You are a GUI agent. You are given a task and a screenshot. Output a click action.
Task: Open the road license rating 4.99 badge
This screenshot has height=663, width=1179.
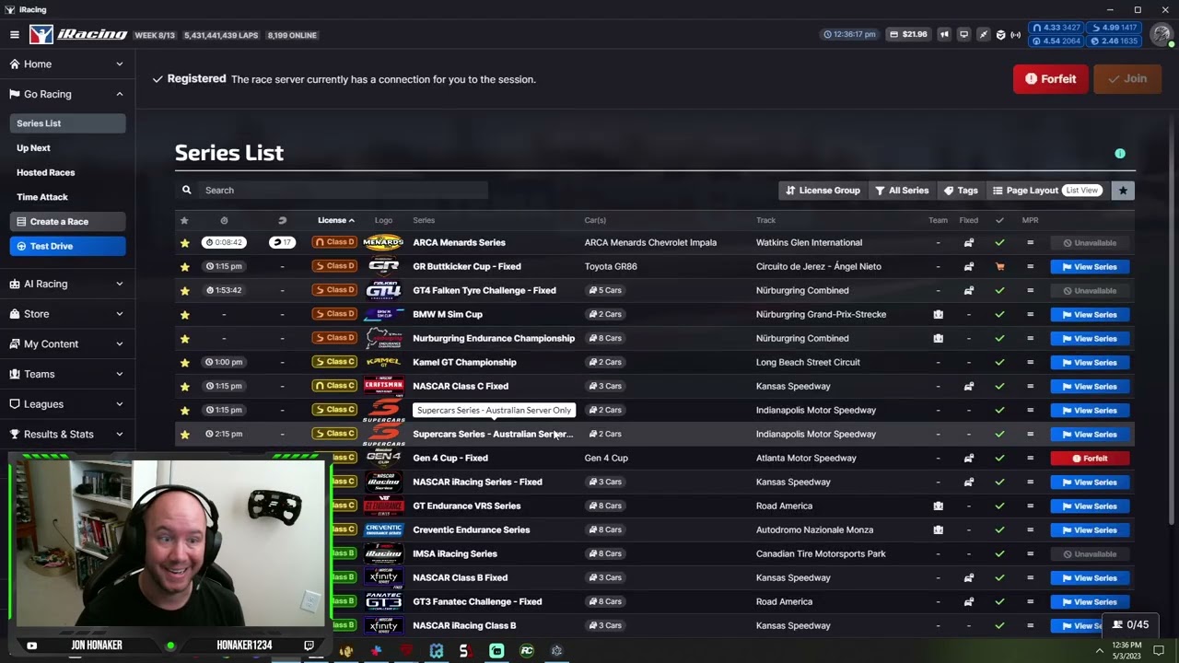point(1114,28)
